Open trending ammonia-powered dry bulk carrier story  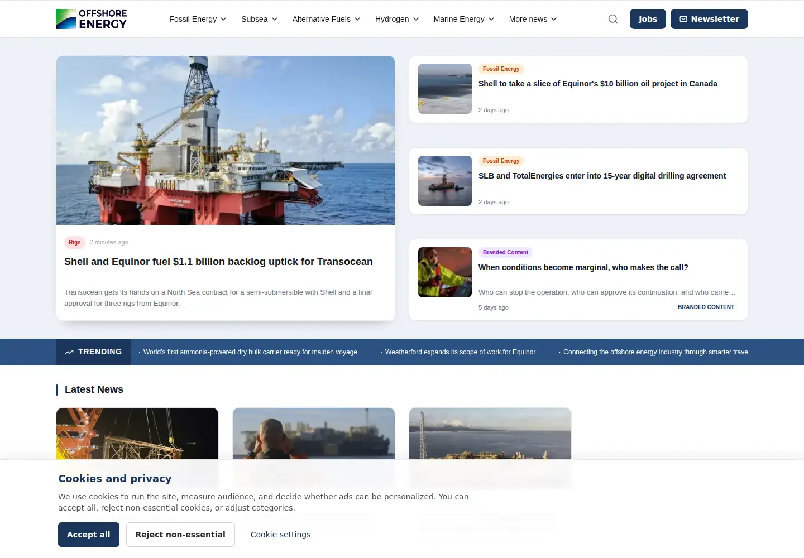coord(250,352)
